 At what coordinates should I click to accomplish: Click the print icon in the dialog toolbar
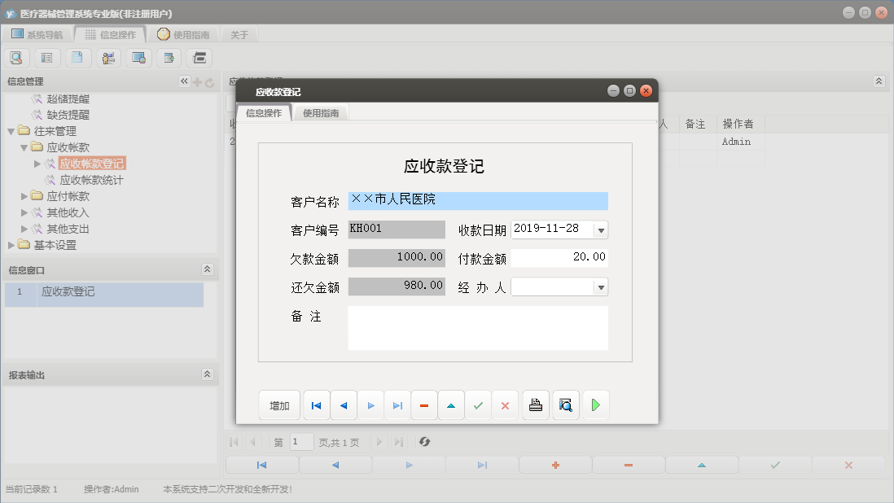[x=535, y=405]
